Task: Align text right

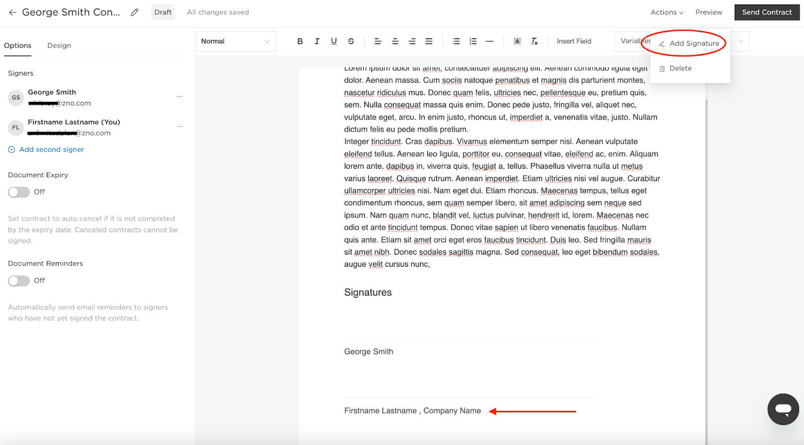Action: (412, 41)
